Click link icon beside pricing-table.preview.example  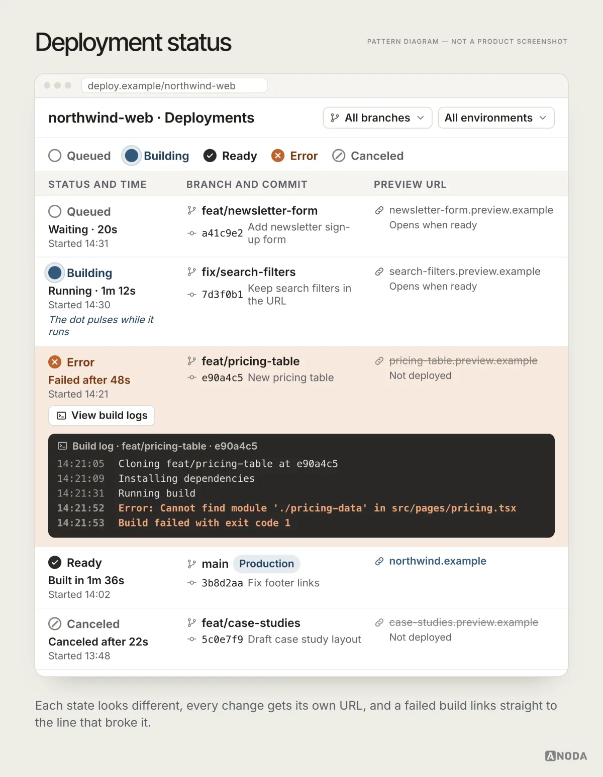[x=379, y=361]
